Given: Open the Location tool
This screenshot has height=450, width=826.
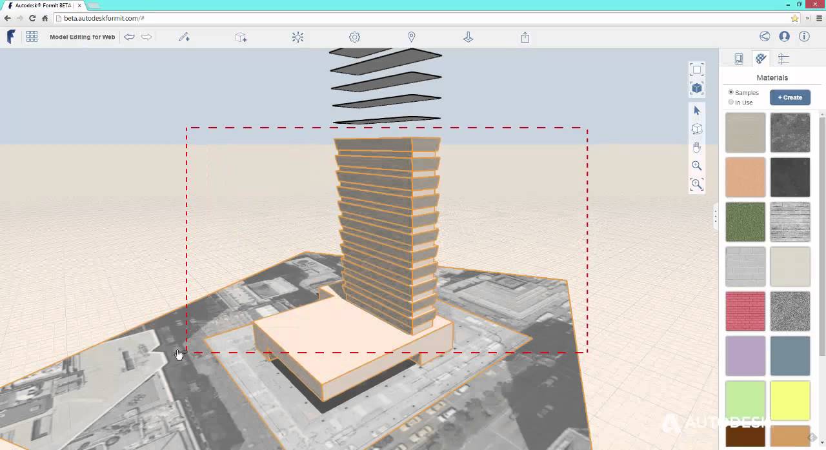Looking at the screenshot, I should tap(411, 37).
